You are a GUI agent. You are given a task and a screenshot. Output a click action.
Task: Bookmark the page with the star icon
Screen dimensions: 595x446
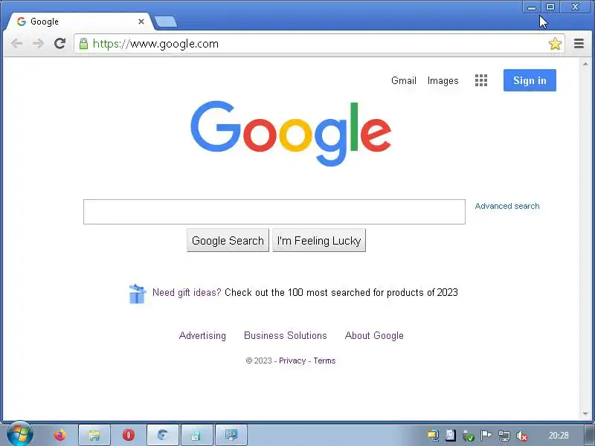coord(555,44)
